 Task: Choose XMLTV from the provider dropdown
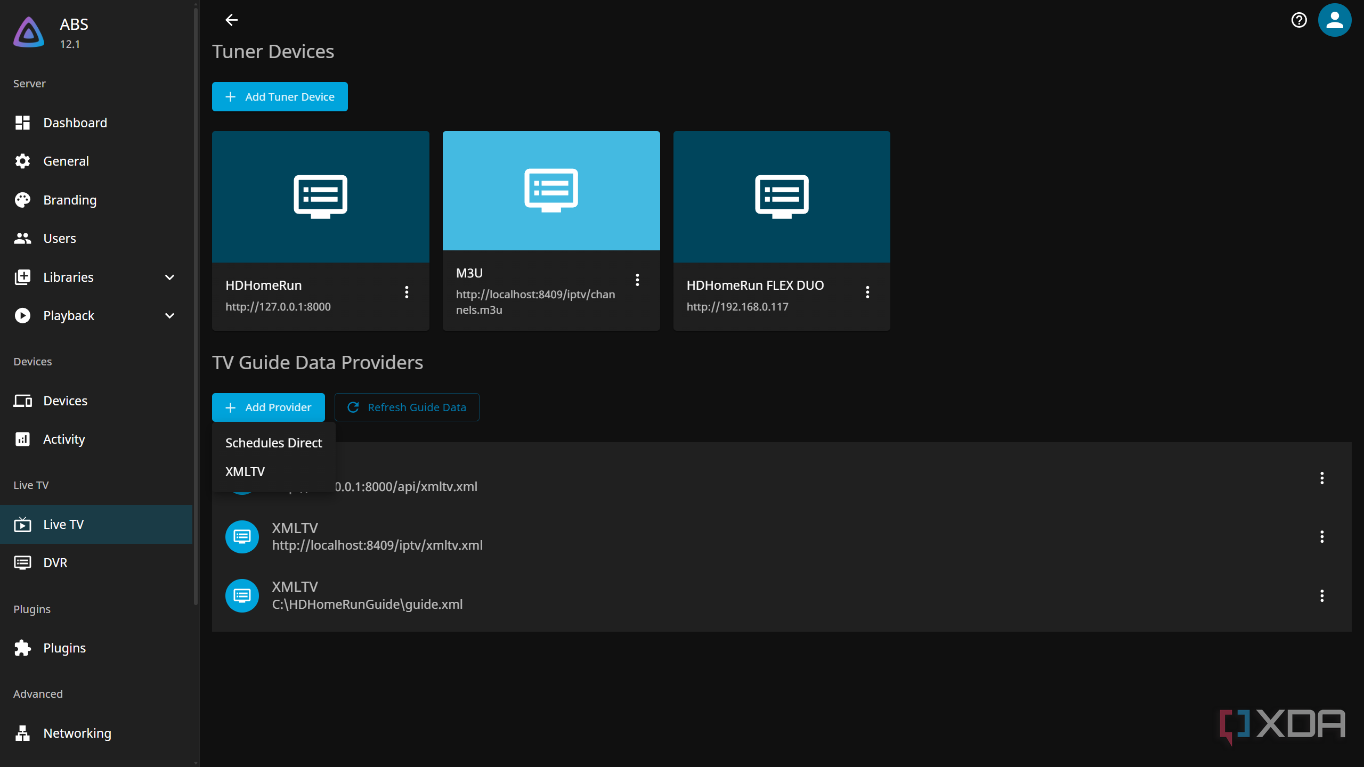pyautogui.click(x=273, y=471)
